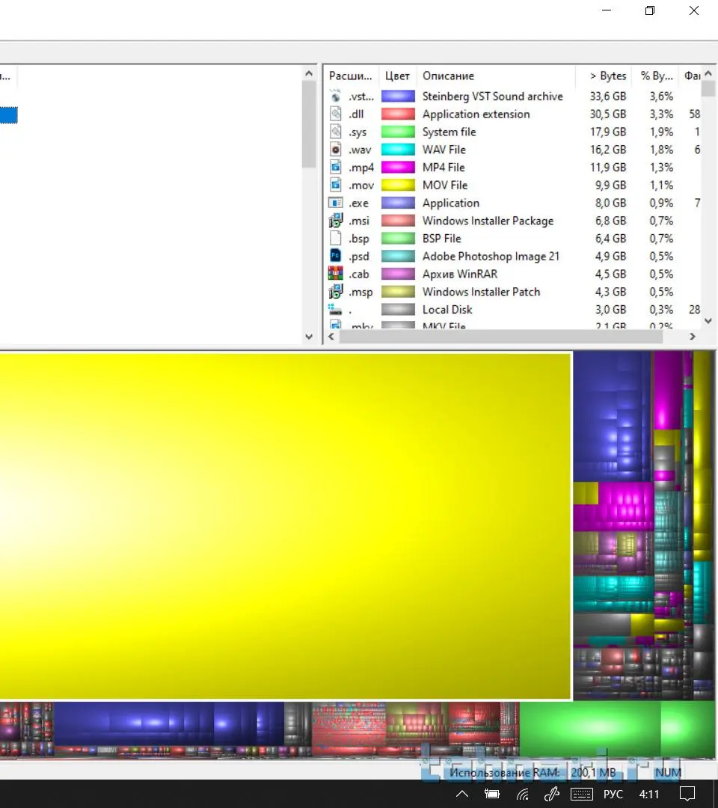This screenshot has width=718, height=808.
Task: Click the up arrow of directory tree scrollbar
Action: (309, 73)
